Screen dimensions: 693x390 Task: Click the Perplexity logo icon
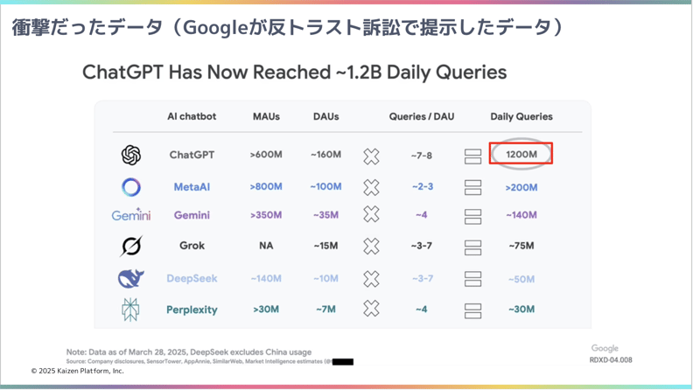tap(131, 310)
